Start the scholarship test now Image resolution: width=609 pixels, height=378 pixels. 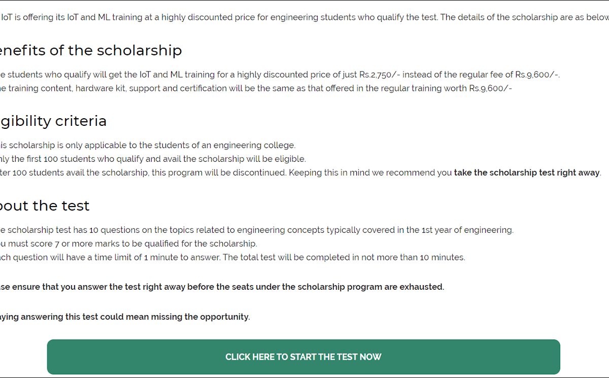303,357
